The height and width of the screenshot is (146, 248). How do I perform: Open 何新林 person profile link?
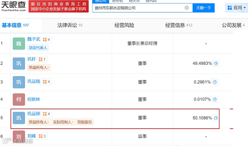pos(33,99)
